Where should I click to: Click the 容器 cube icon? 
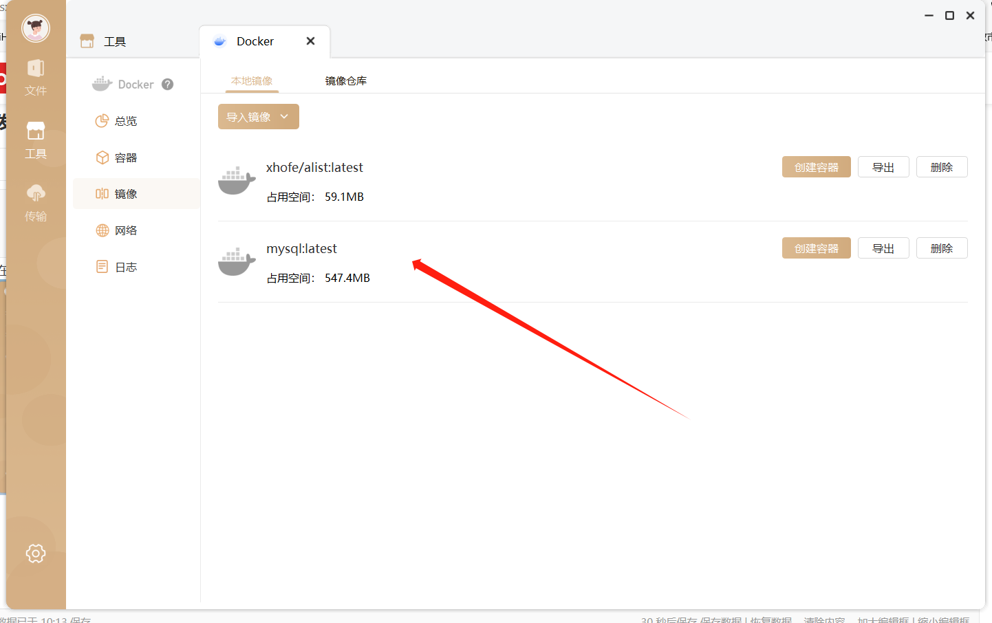(x=102, y=157)
